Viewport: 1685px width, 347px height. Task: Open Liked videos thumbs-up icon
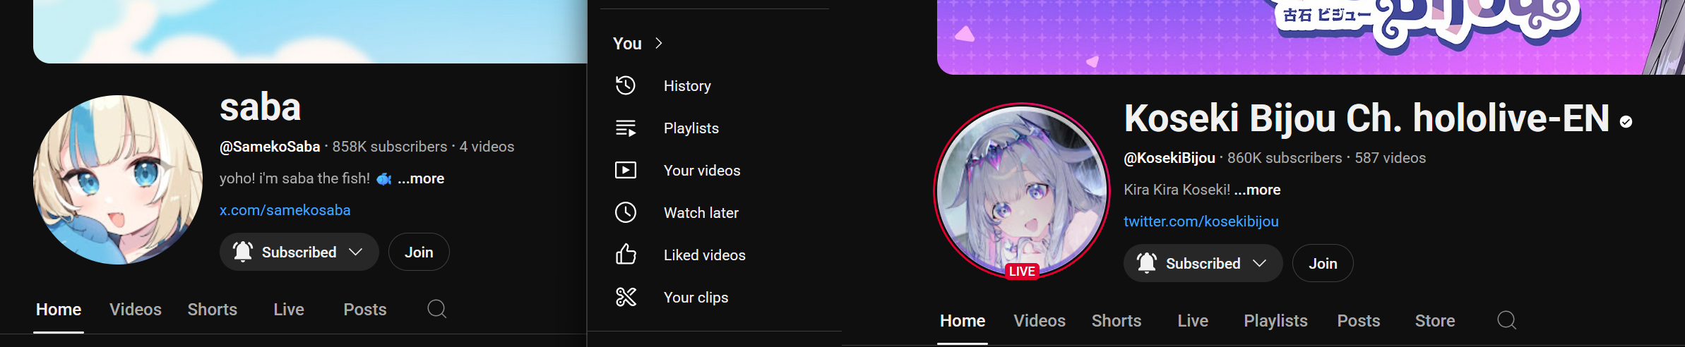(x=626, y=255)
